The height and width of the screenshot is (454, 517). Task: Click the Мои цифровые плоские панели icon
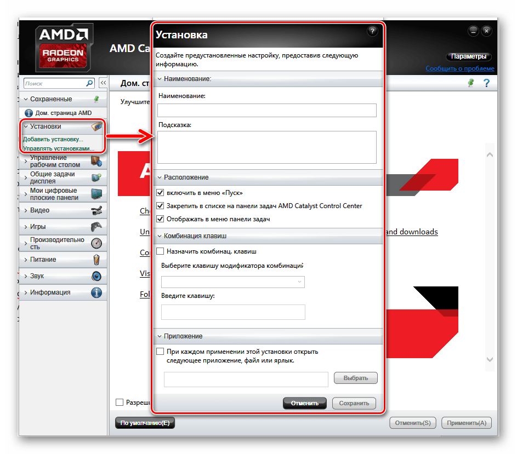pyautogui.click(x=96, y=194)
